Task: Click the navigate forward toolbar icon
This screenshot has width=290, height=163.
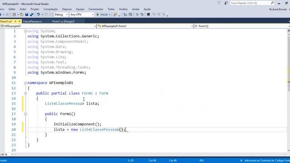Action: pyautogui.click(x=7, y=14)
